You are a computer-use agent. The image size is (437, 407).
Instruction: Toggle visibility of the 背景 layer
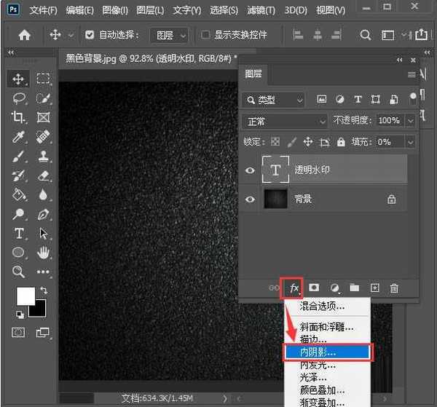[x=251, y=199]
